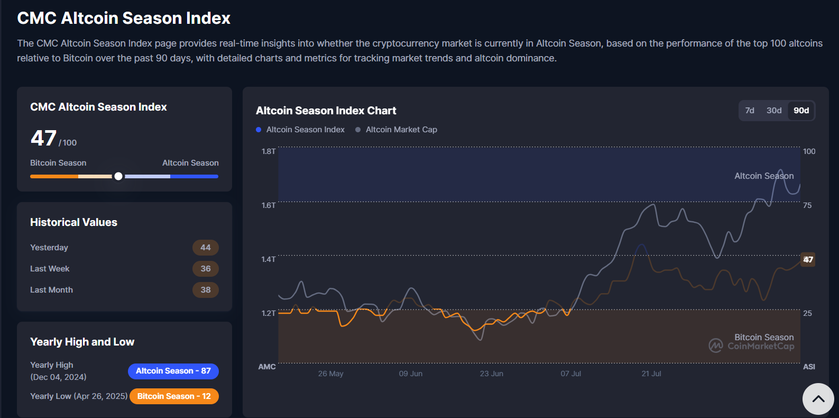Select the 90d chart range
The width and height of the screenshot is (839, 418).
click(801, 111)
